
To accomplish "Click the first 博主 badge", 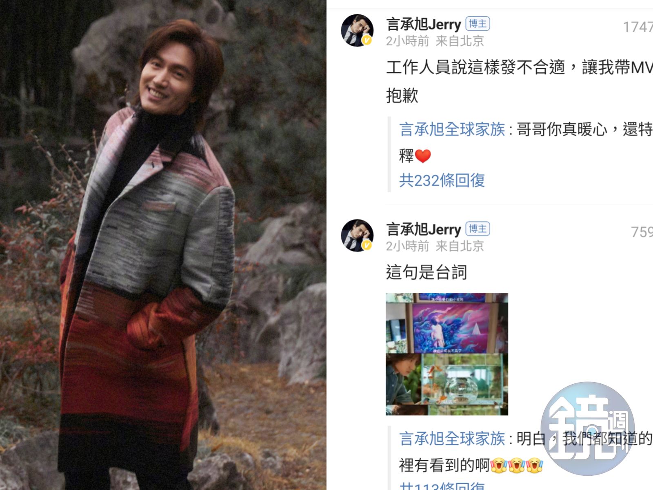I will point(478,24).
